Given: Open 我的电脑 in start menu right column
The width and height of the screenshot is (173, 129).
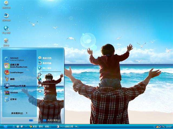Looking at the screenshot, I should [45, 63].
